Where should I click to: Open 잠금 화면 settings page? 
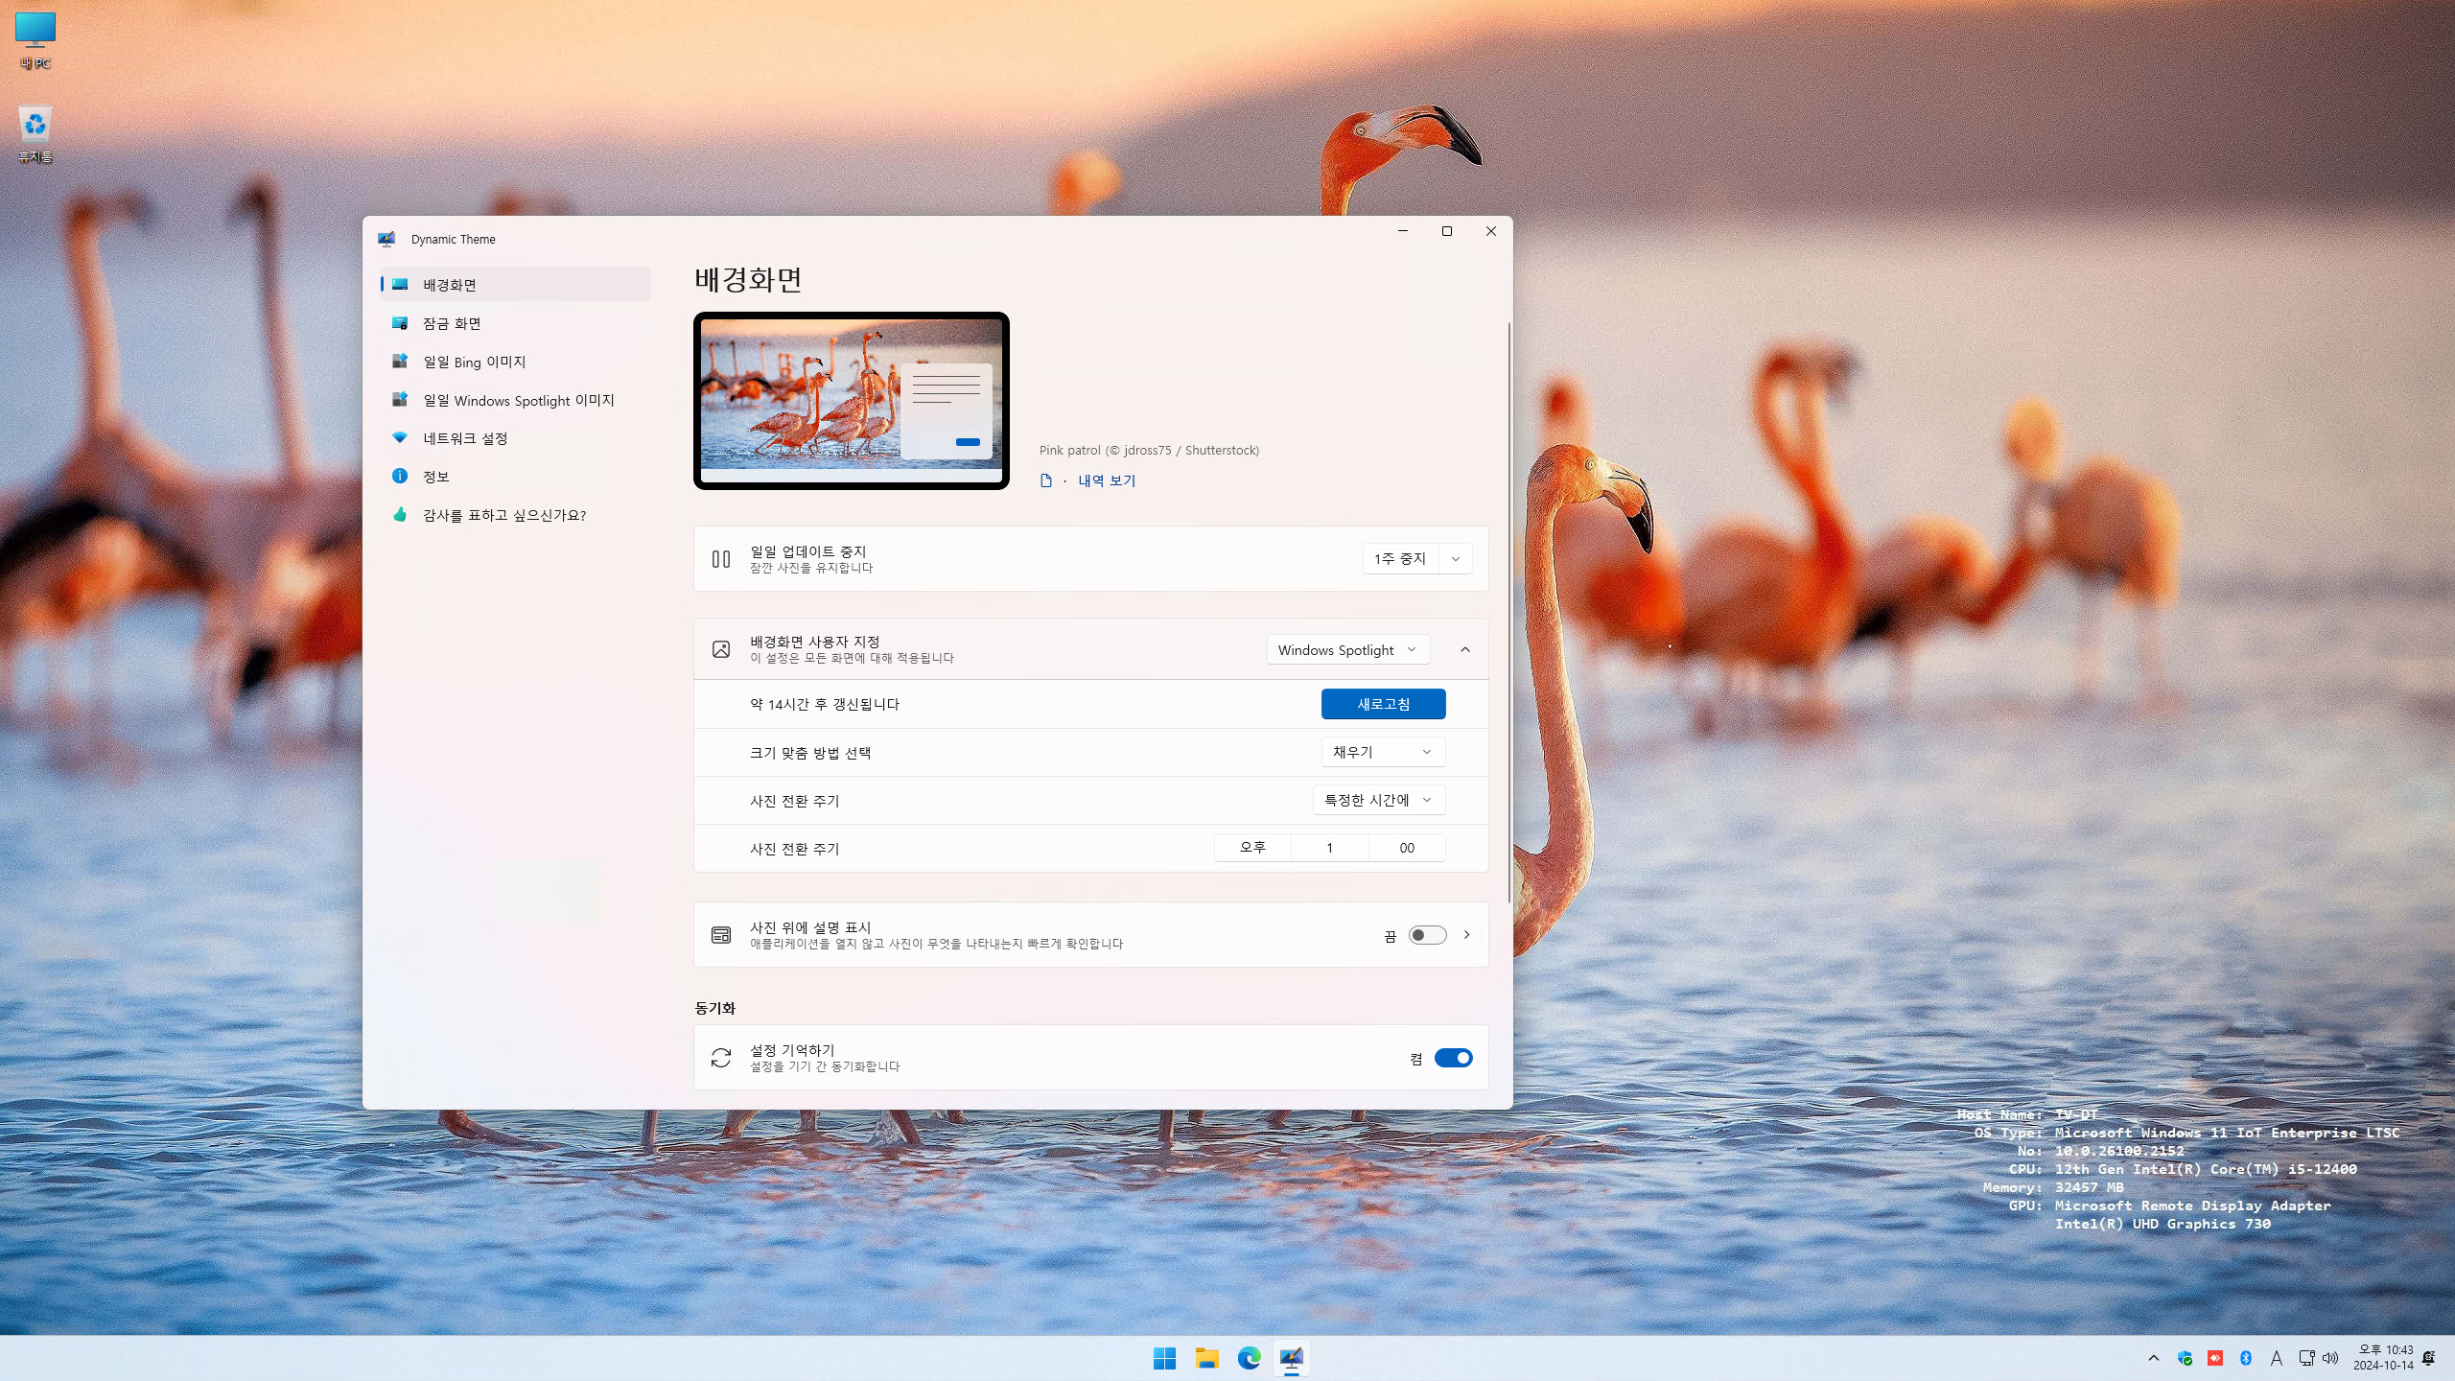(x=515, y=323)
